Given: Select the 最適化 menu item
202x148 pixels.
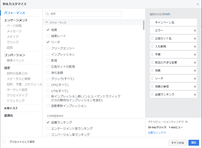Looking at the screenshot, I should coord(9,116).
